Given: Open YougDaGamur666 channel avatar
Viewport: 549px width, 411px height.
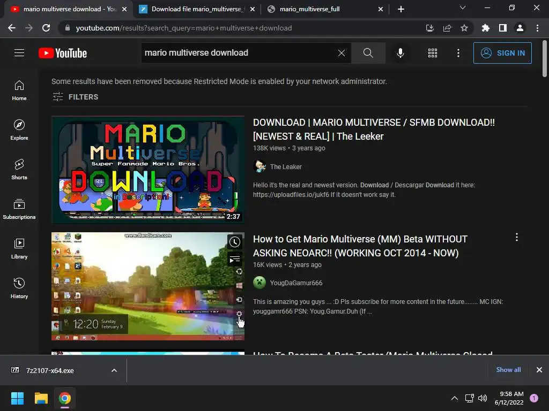Looking at the screenshot, I should coord(259,283).
